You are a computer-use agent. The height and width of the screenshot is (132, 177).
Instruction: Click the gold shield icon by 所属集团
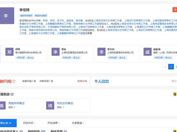175,94
